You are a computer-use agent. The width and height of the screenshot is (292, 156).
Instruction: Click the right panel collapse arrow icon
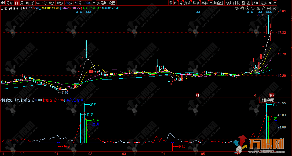(x=271, y=3)
